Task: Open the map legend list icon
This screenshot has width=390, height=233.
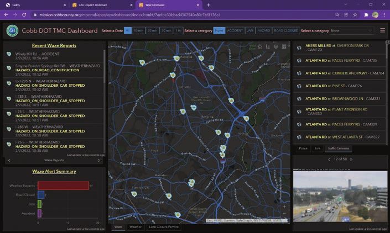Action: [268, 46]
